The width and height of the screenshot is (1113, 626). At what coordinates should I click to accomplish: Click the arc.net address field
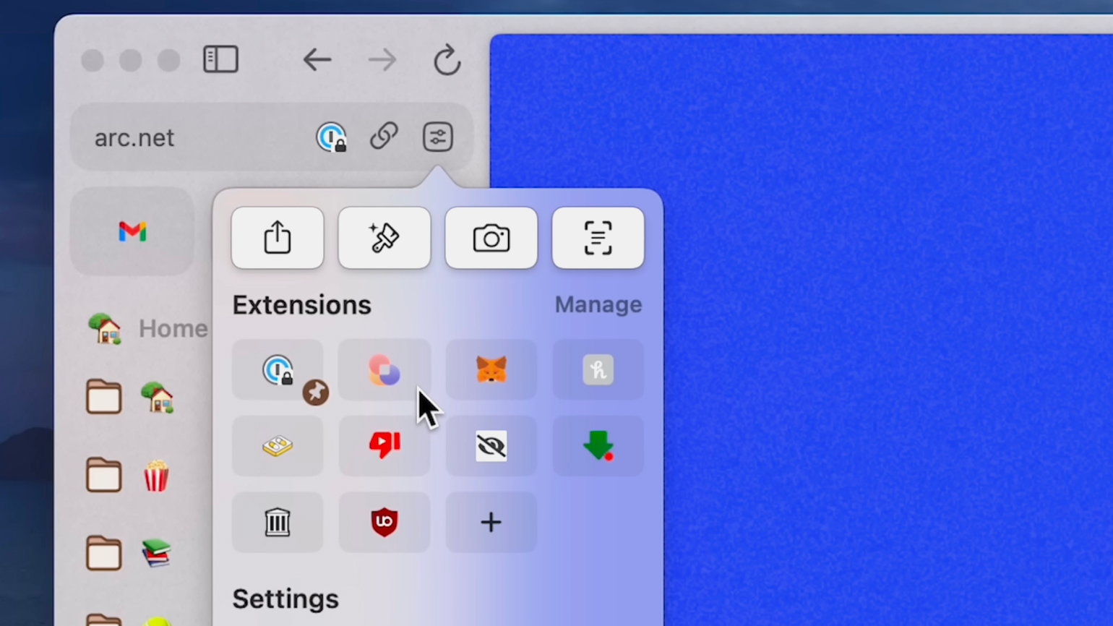click(272, 137)
